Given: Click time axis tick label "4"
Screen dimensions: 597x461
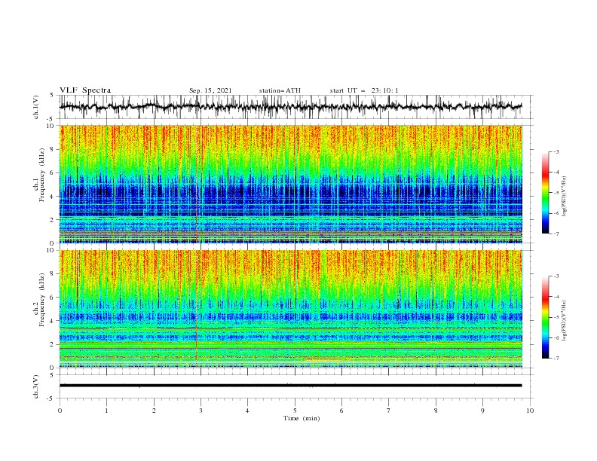Looking at the screenshot, I should 247,411.
